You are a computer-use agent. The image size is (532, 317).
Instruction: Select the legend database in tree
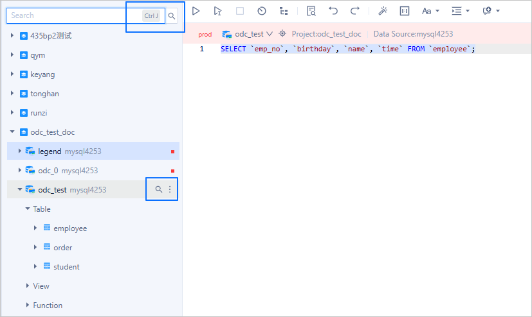tap(50, 151)
